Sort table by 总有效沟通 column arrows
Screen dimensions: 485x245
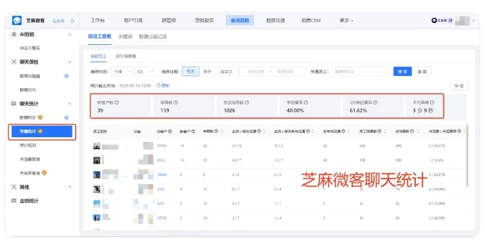pyautogui.click(x=349, y=132)
